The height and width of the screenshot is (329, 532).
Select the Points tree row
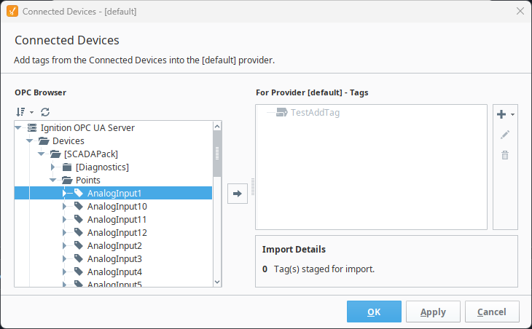[x=88, y=181]
